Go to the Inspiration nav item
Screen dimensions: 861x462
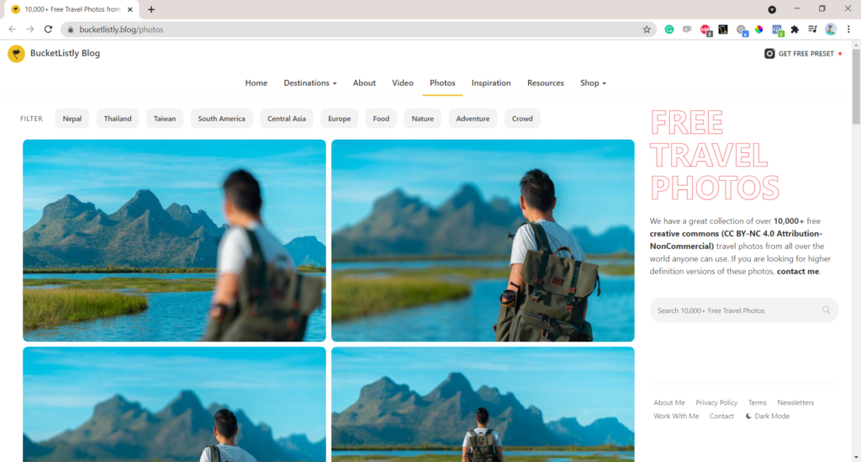pyautogui.click(x=491, y=83)
